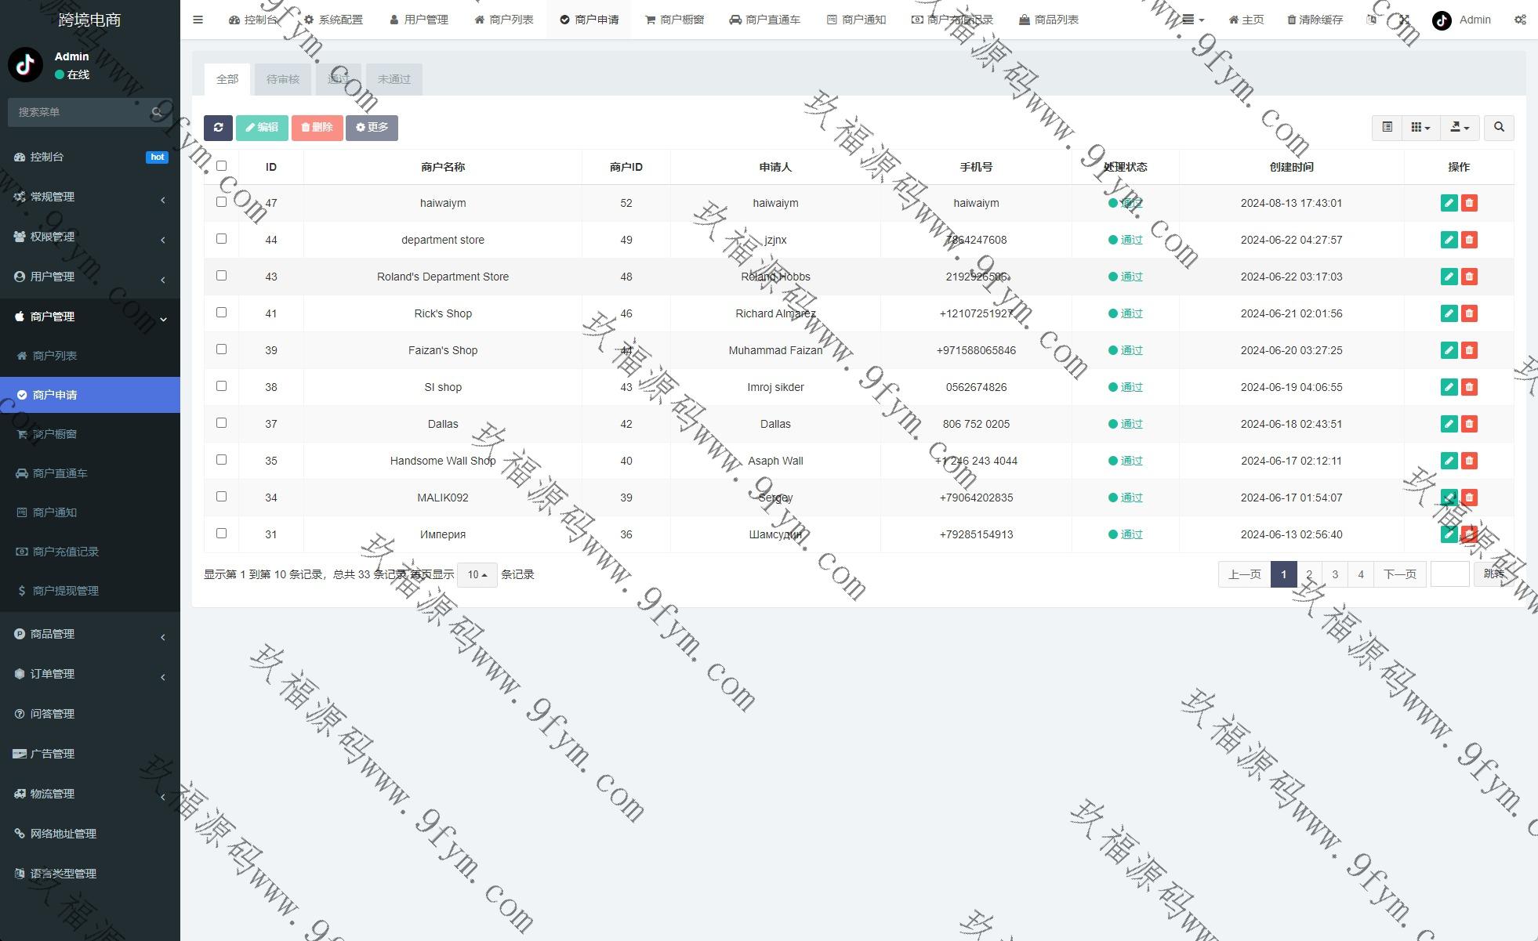Open the page size 10 dropdown
Viewport: 1538px width, 941px height.
(477, 574)
